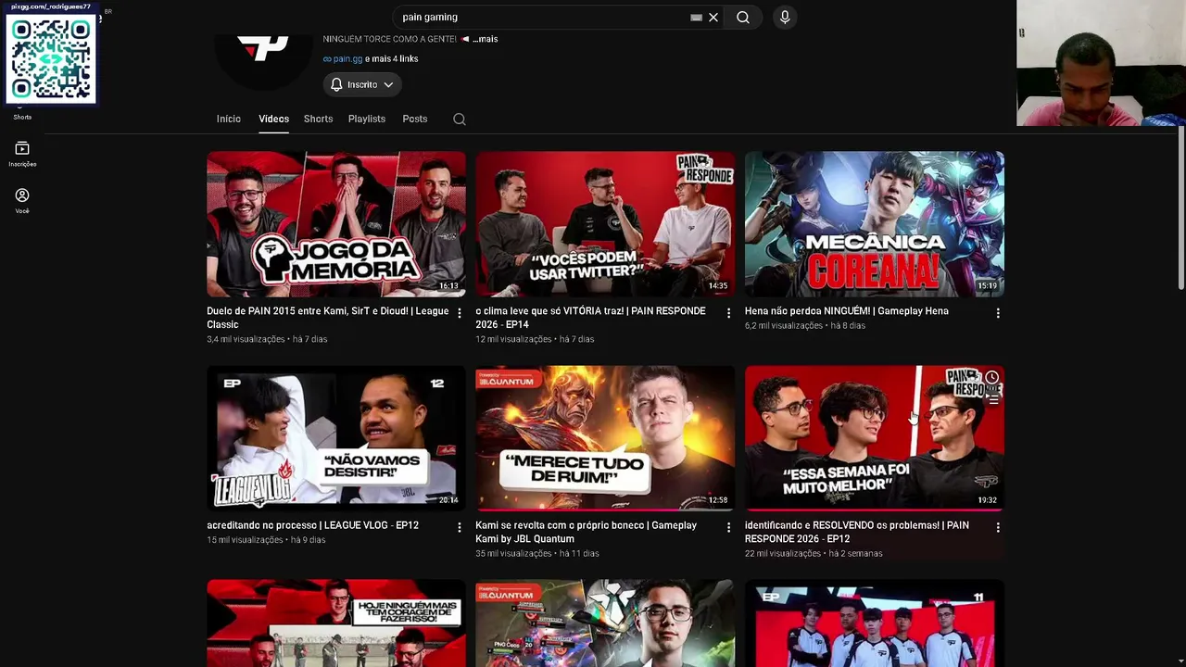Expand the Inscrito subscription dropdown
The width and height of the screenshot is (1186, 667).
pyautogui.click(x=362, y=84)
